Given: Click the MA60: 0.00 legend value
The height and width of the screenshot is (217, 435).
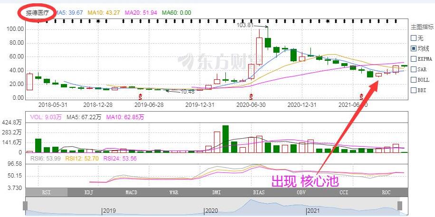Looking at the screenshot, I should point(176,13).
